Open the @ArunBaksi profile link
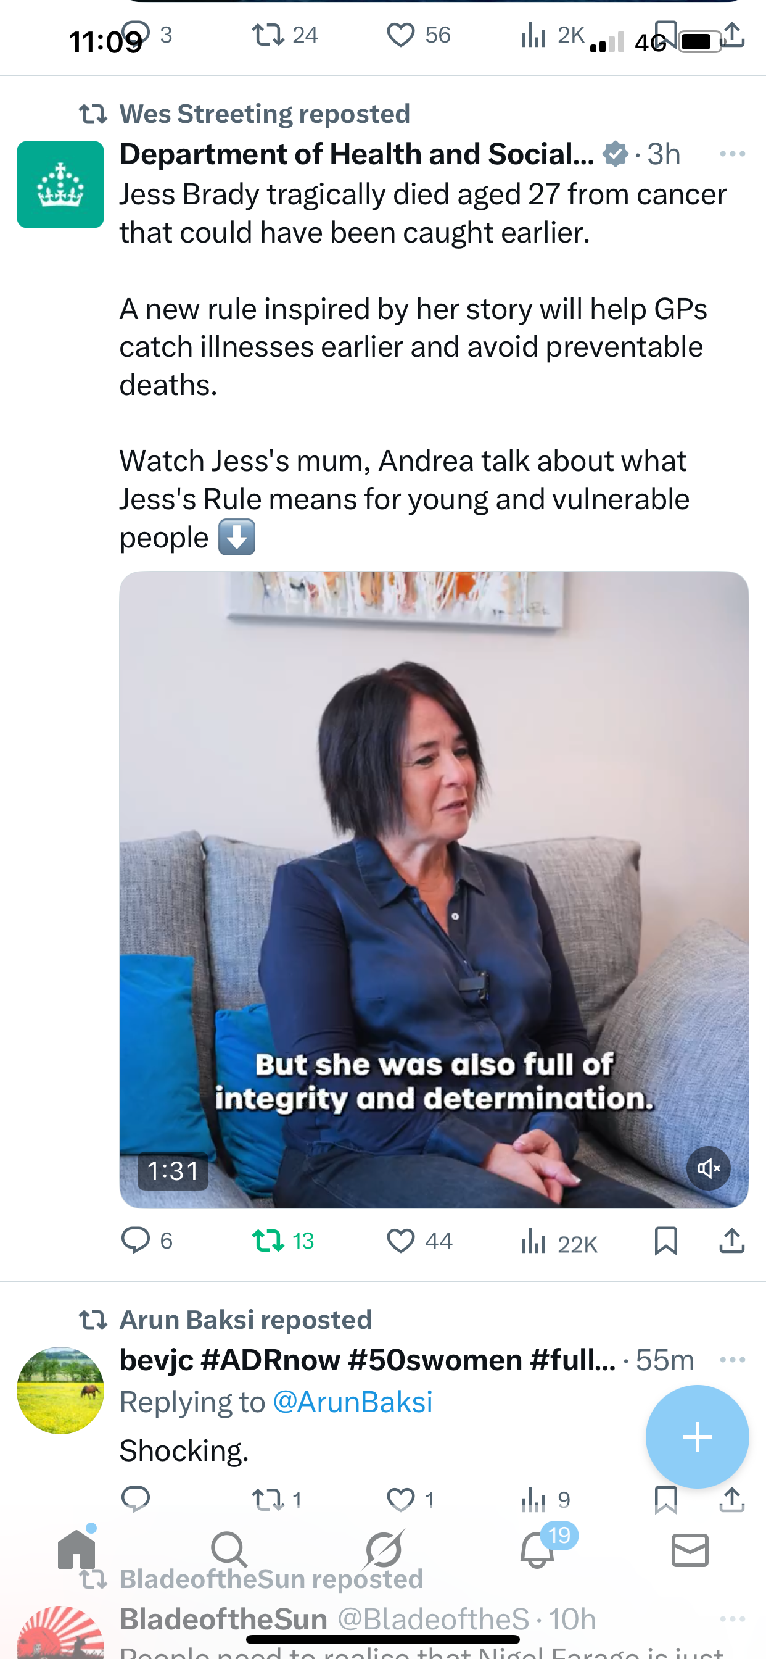 [353, 1402]
